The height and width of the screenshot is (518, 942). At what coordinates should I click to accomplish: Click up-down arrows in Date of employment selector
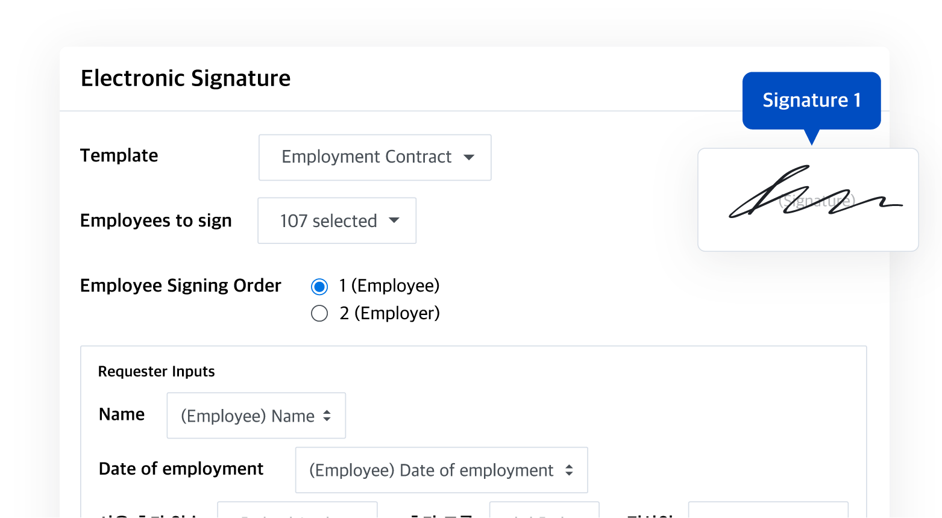(569, 470)
